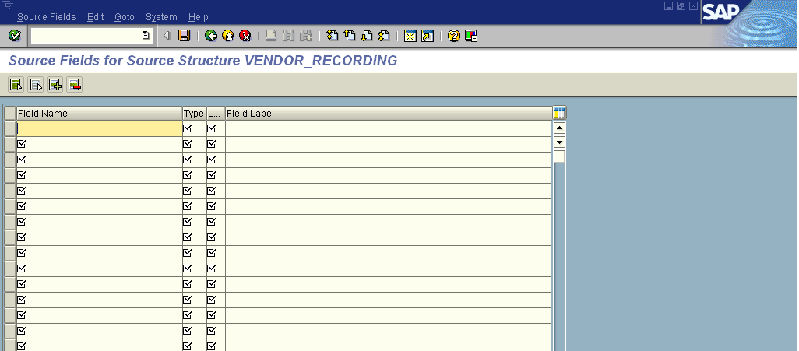The width and height of the screenshot is (799, 351).
Task: Click the Customize Local Layout icon
Action: coord(471,36)
